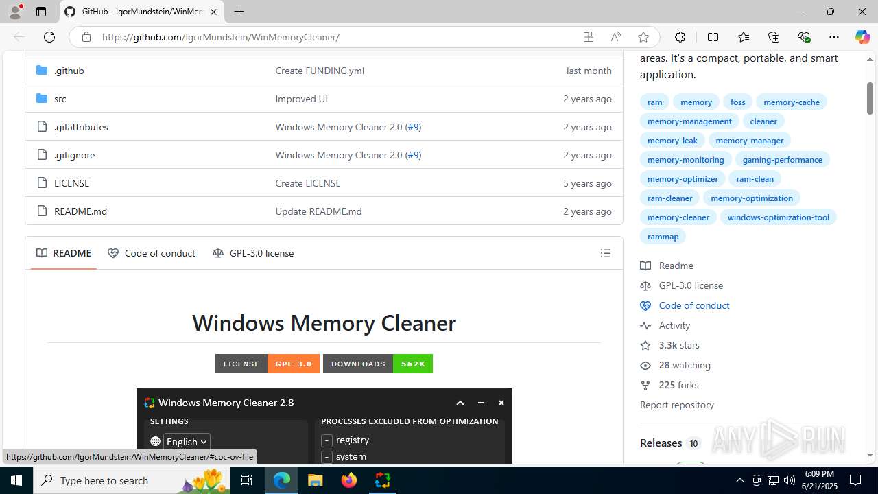
Task: Open Firefox from taskbar
Action: tap(349, 480)
